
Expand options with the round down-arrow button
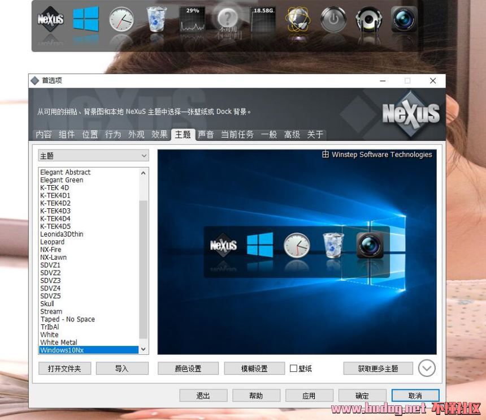point(427,368)
